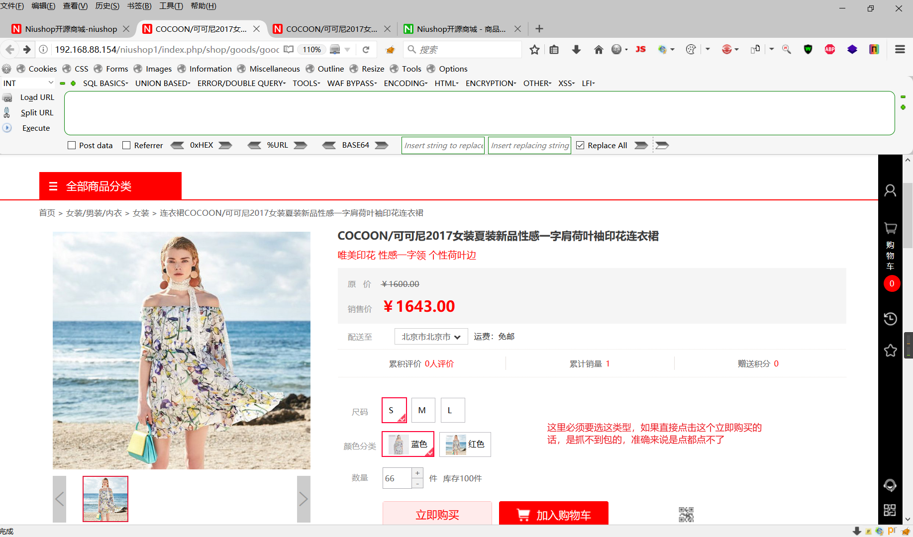Click the back navigation arrow

10,49
